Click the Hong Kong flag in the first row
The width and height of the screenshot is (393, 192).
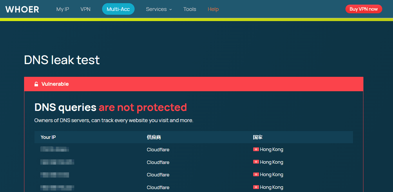coord(256,149)
